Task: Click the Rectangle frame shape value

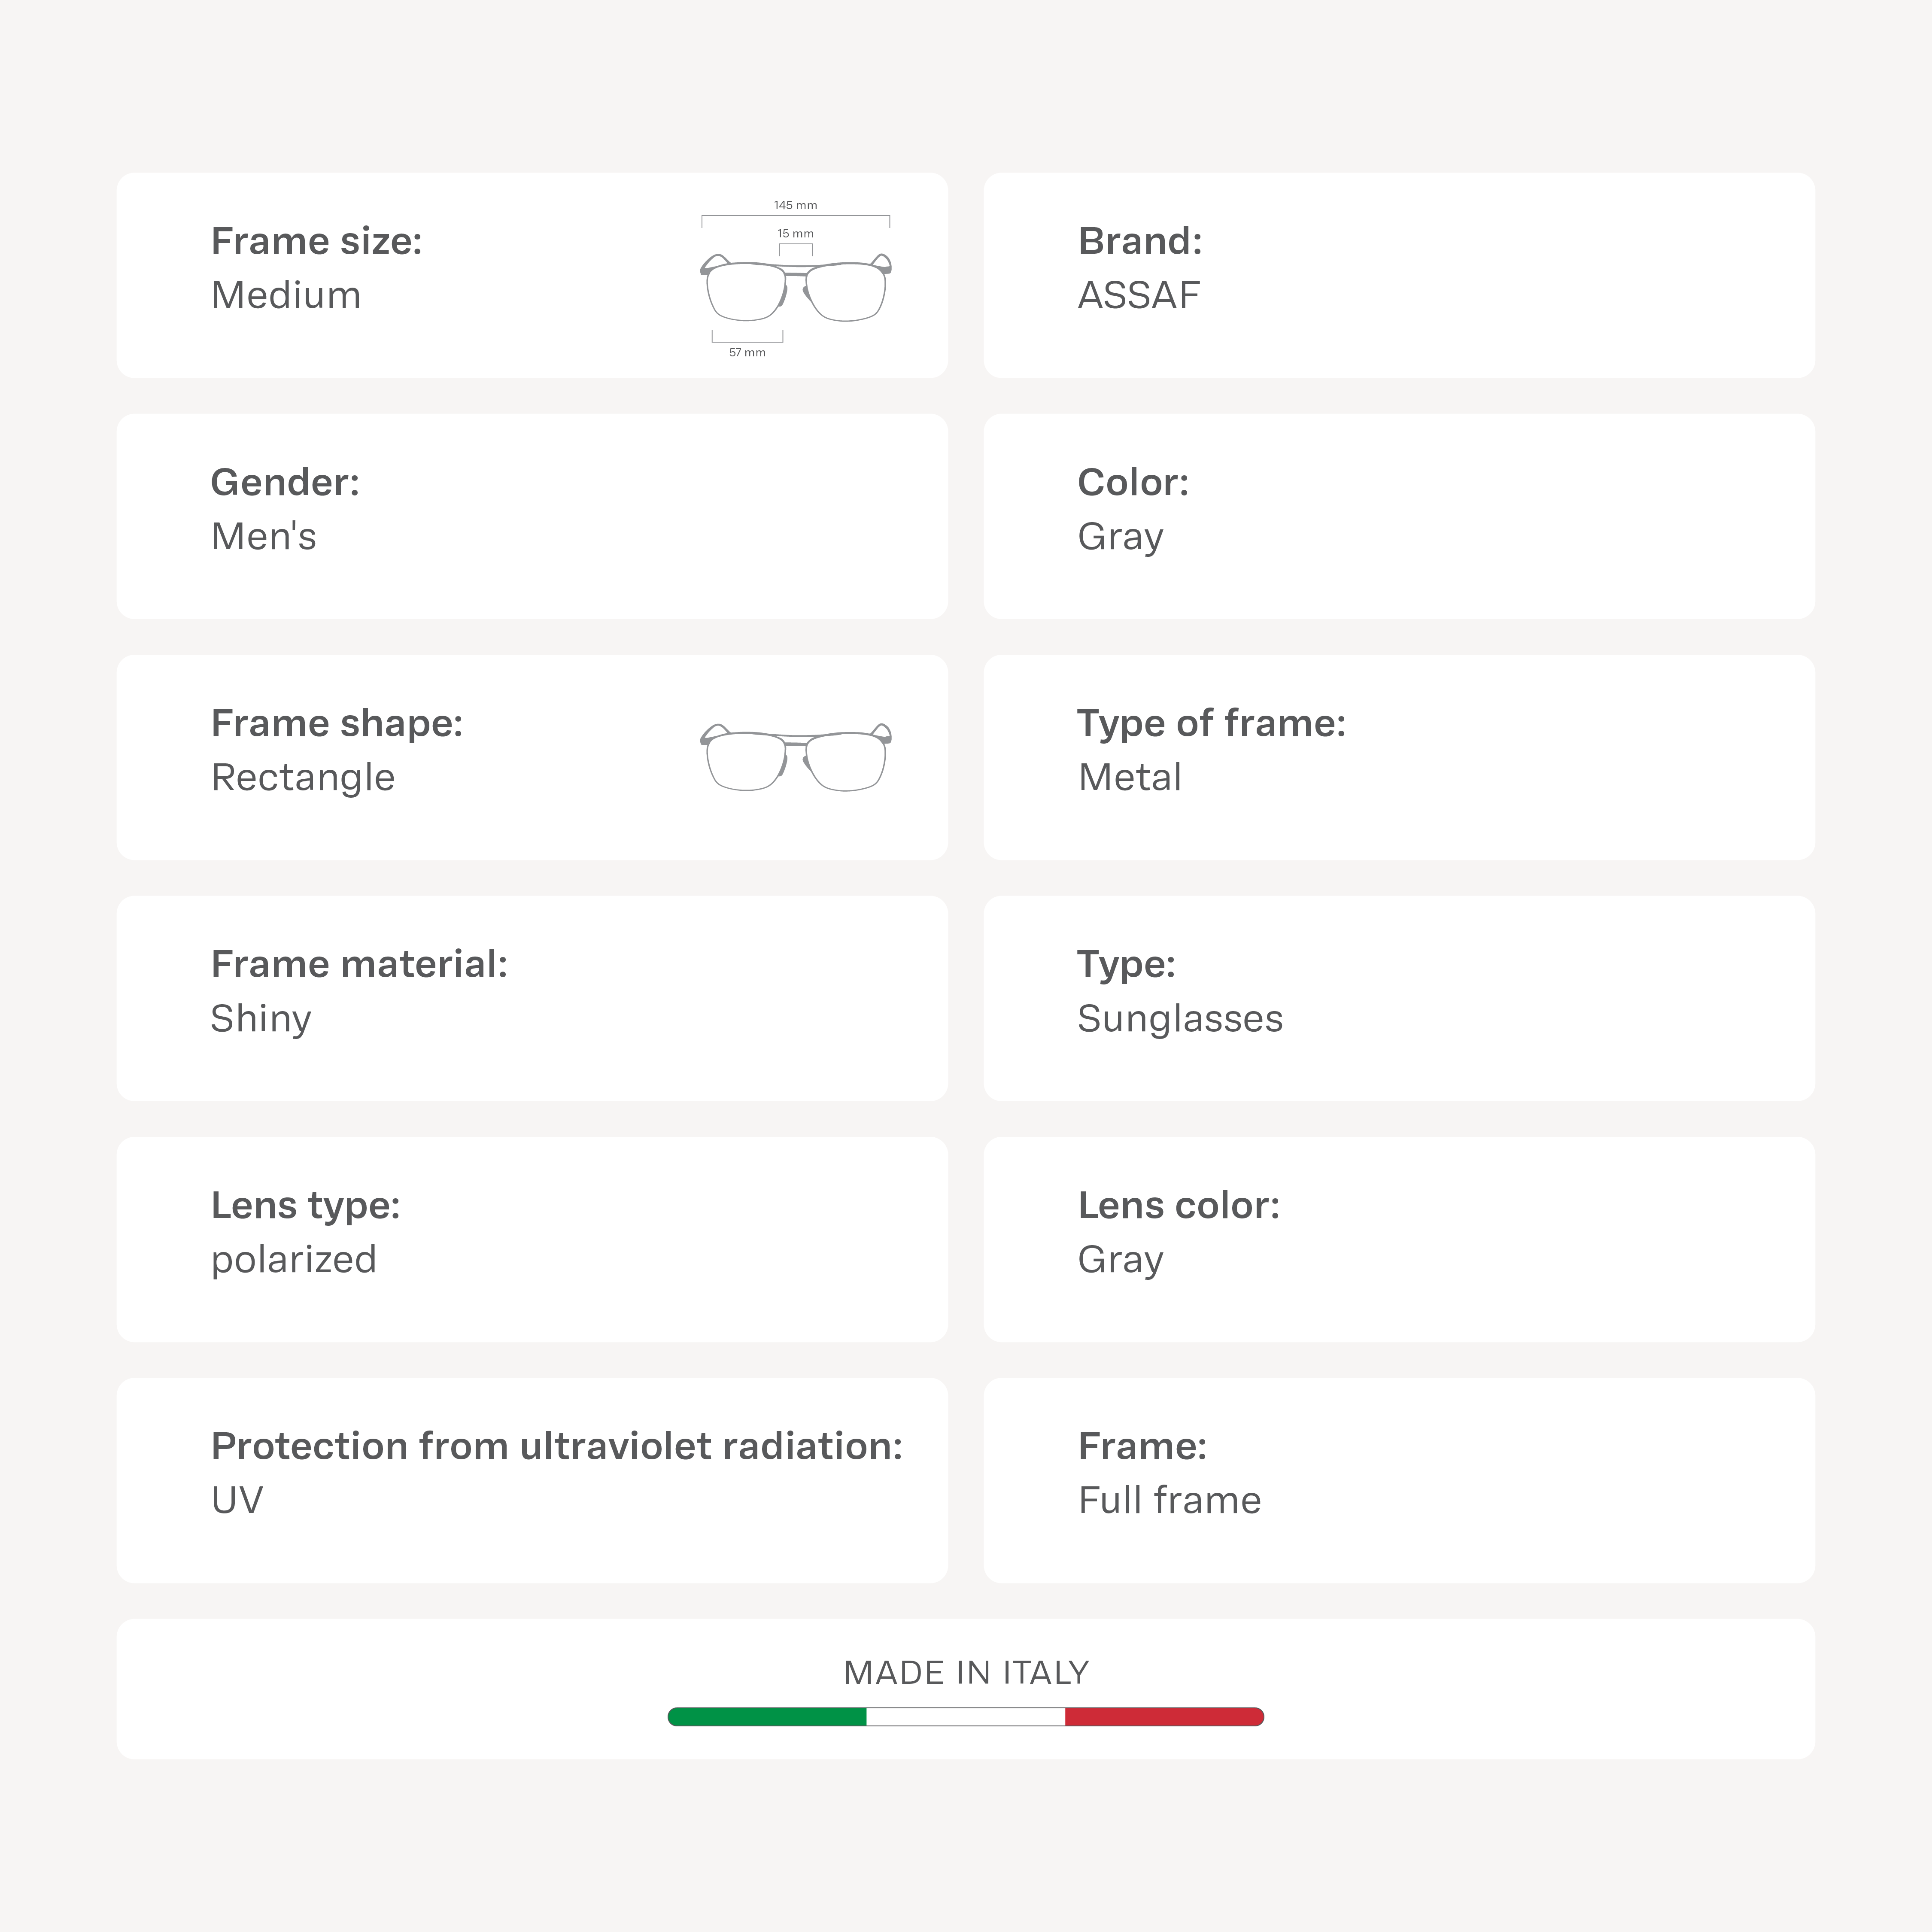Action: (303, 777)
